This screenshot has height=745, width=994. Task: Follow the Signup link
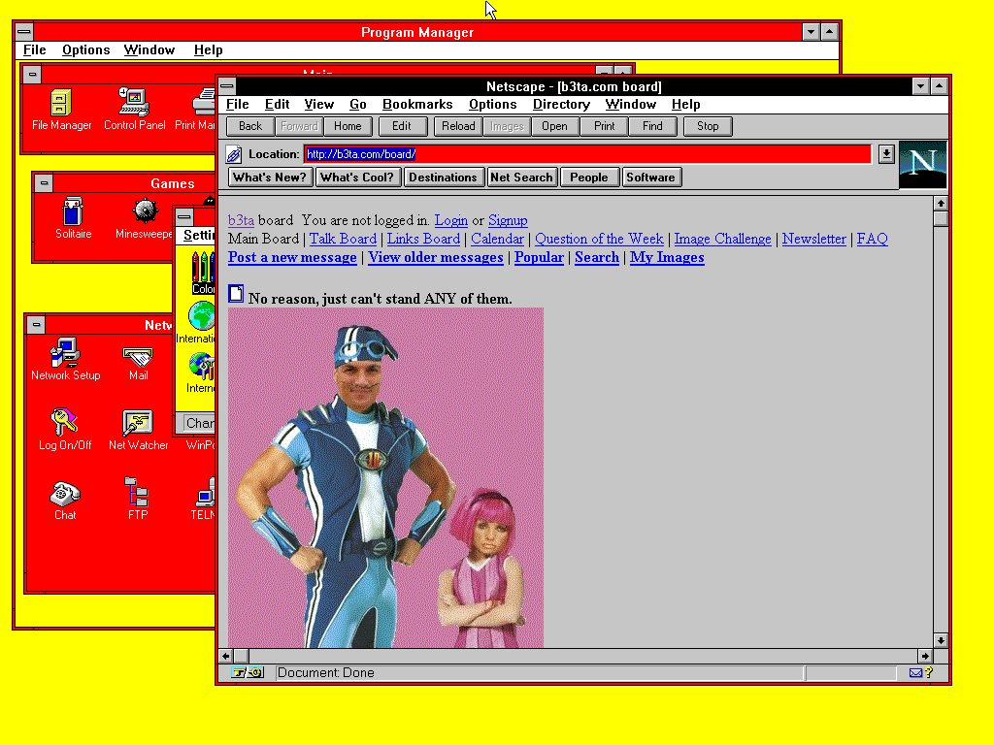(x=508, y=220)
